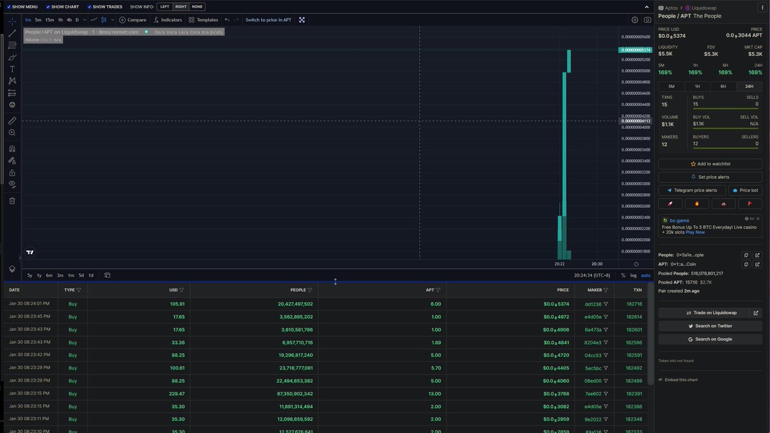Open Telegram price alerts
Screen dimensions: 770x433
pyautogui.click(x=692, y=191)
